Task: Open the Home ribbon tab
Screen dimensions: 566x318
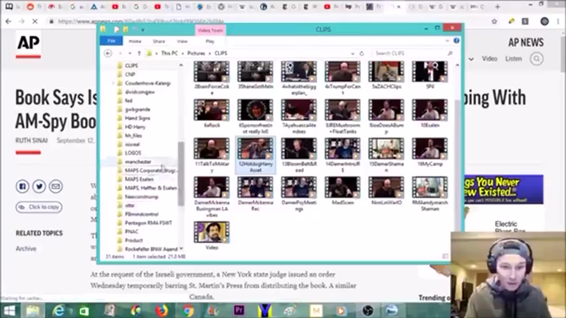Action: pos(135,41)
